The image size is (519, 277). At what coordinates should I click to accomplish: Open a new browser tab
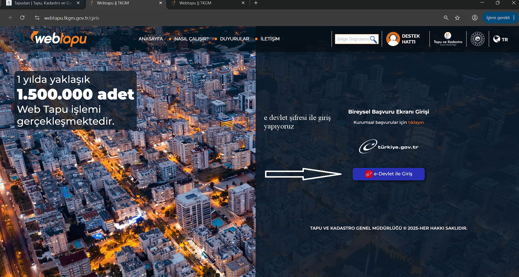(x=256, y=3)
